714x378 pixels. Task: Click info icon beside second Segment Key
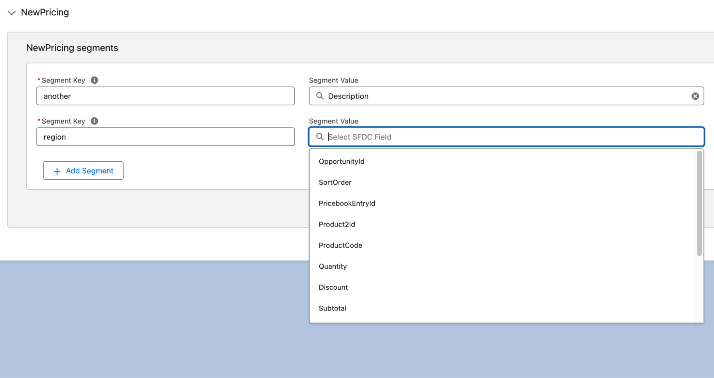click(x=94, y=121)
